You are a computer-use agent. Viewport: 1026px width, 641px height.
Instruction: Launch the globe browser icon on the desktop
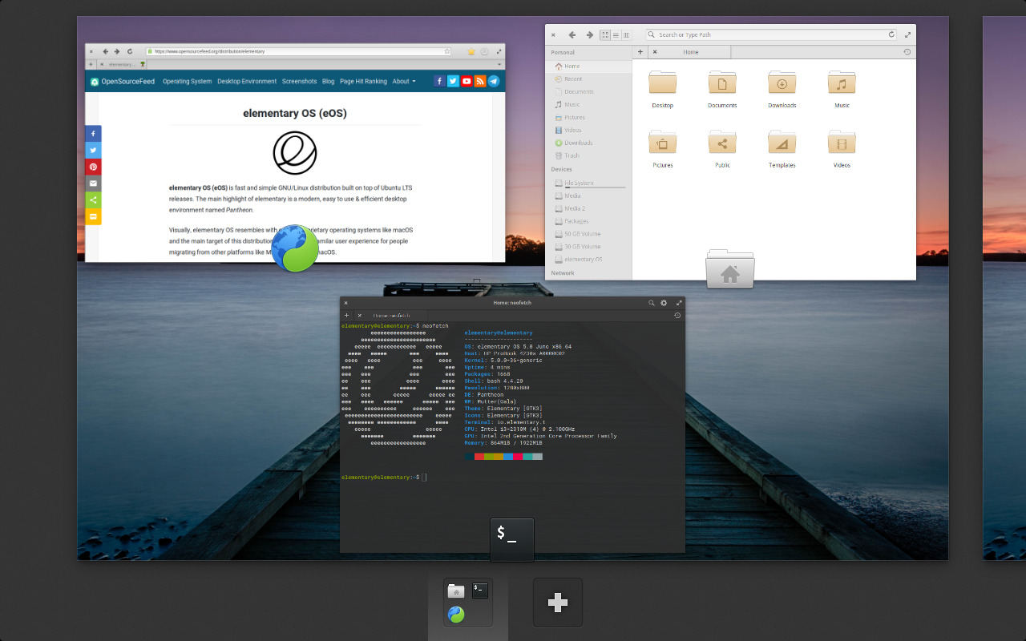294,248
